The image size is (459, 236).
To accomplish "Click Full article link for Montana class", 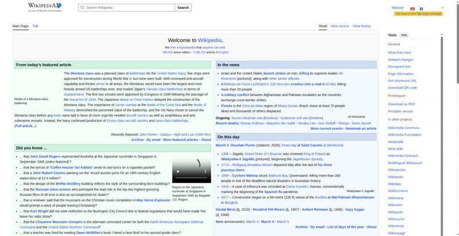I will coord(25,125).
